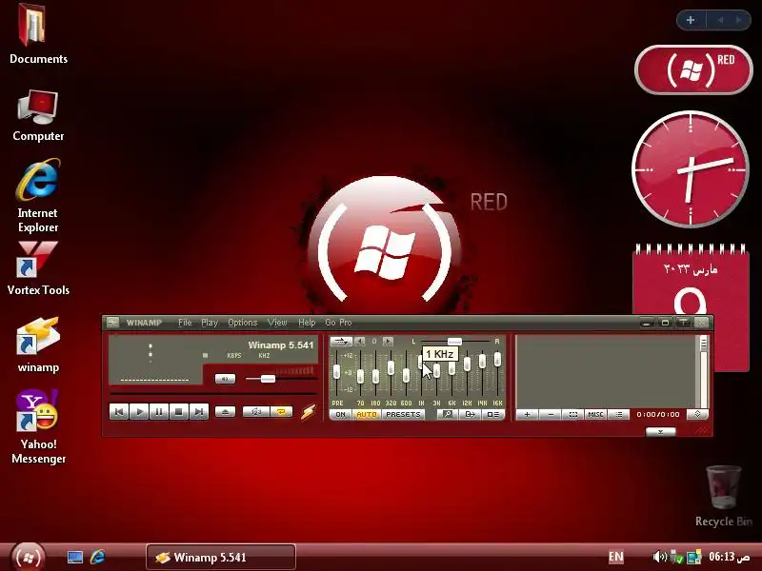Toggle the equalizer ON button
The image size is (762, 571).
click(x=341, y=415)
